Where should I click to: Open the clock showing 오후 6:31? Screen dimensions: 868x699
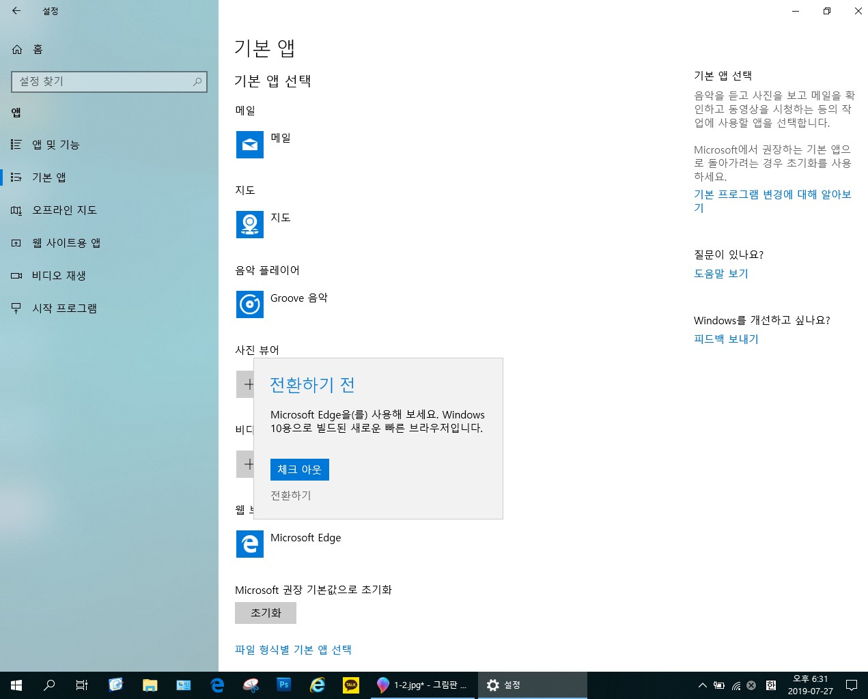tap(810, 685)
